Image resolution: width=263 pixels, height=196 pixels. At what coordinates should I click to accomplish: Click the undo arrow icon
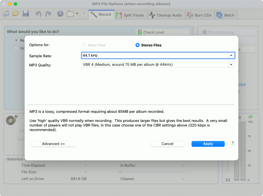point(38,14)
